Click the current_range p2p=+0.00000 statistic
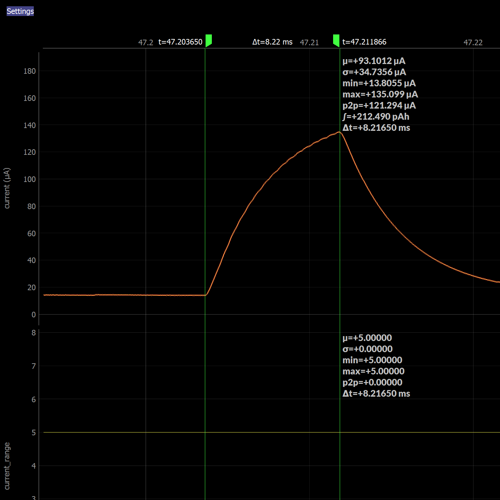Screen dimensions: 500x500 (x=372, y=383)
